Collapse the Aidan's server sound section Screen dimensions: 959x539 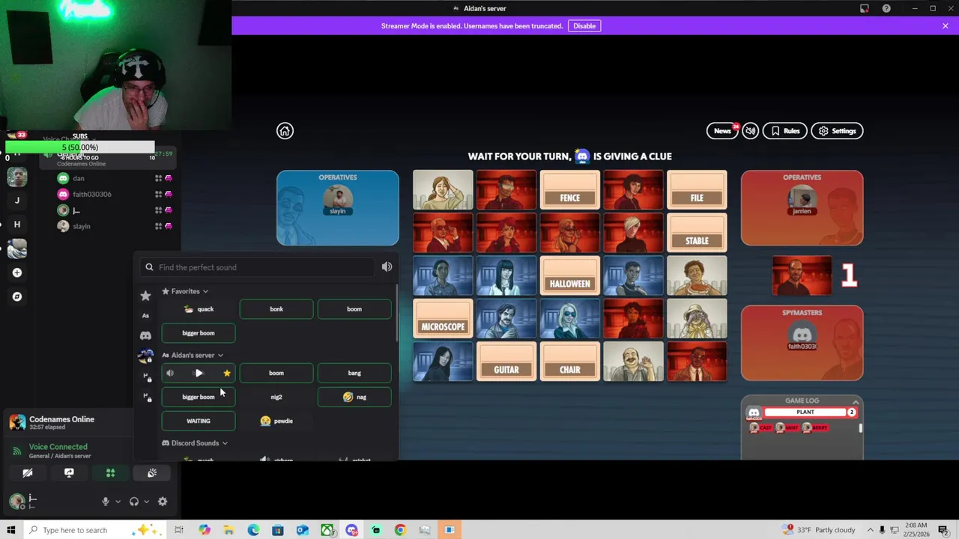(x=193, y=356)
